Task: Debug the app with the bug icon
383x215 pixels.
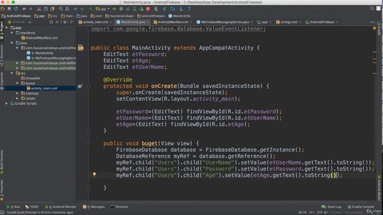Action: (121, 9)
